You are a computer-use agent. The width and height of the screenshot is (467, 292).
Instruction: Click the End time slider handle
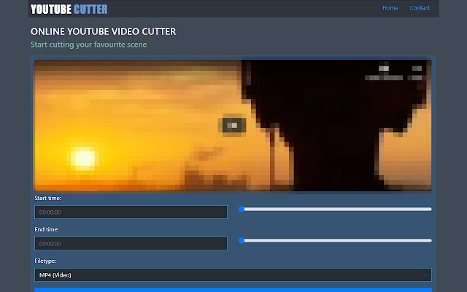[242, 240]
